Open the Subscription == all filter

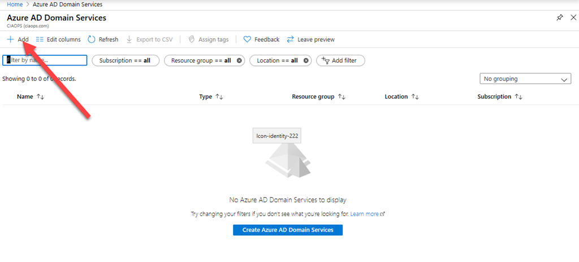pyautogui.click(x=124, y=60)
